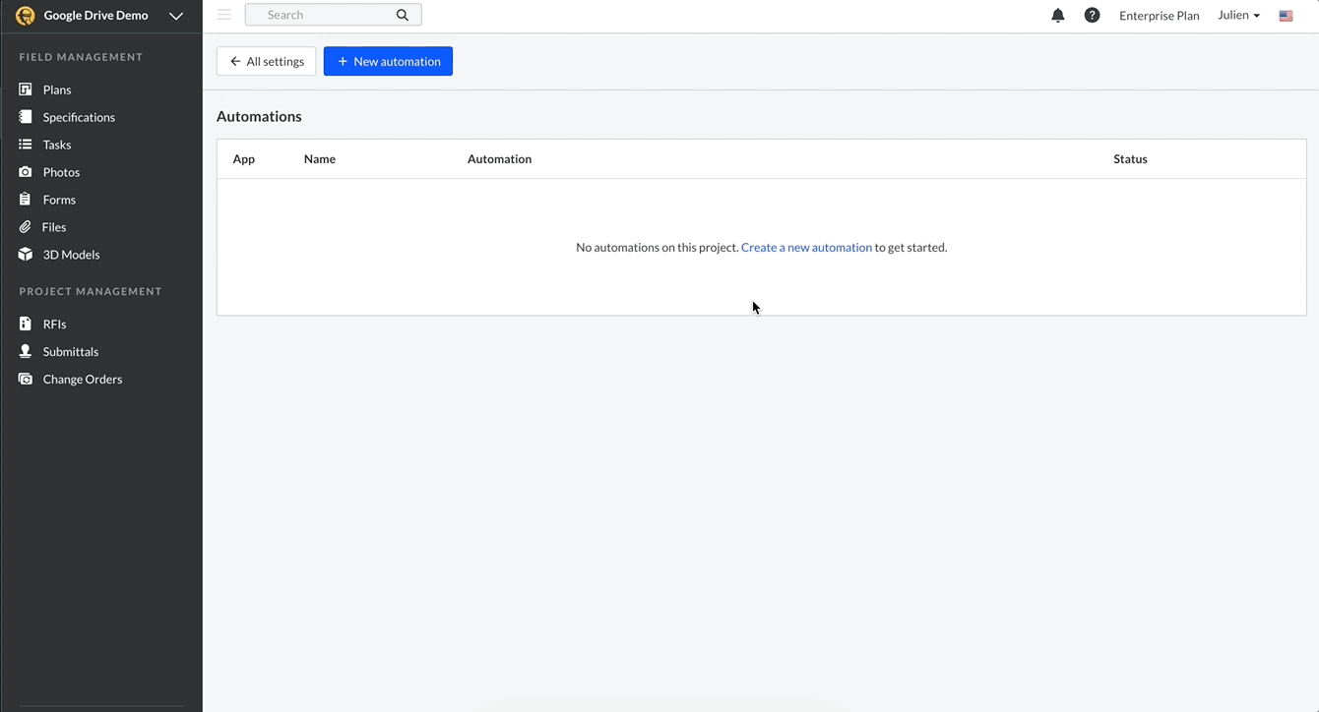
Task: Open the Specifications section
Action: pos(78,116)
